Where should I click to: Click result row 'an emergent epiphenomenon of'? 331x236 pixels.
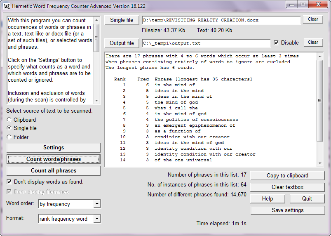click(x=195, y=125)
